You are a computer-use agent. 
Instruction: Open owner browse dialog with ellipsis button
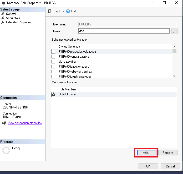tap(174, 31)
